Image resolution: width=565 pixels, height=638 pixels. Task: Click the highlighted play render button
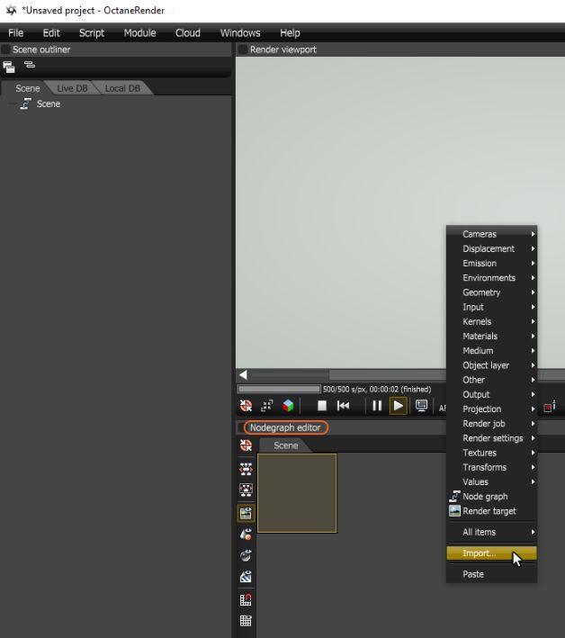[x=398, y=406]
